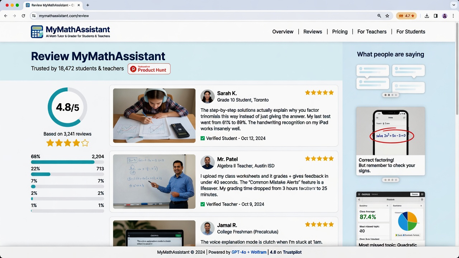Open the class average dashboard card
The height and width of the screenshot is (258, 459).
(391, 219)
